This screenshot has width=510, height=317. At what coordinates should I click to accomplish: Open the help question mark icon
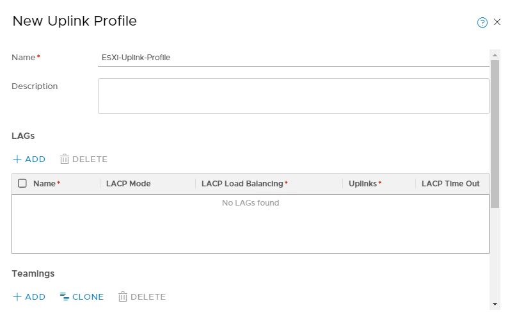pyautogui.click(x=482, y=22)
